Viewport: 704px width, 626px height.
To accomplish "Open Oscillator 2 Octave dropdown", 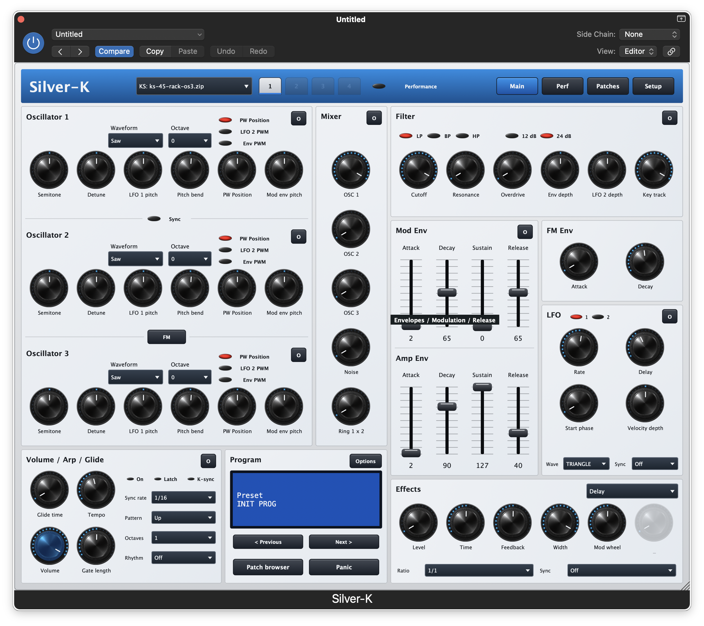I will [189, 259].
